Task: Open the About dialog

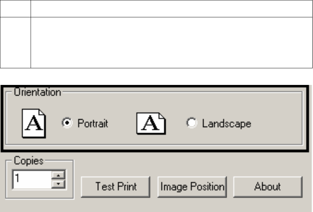Action: tap(267, 187)
